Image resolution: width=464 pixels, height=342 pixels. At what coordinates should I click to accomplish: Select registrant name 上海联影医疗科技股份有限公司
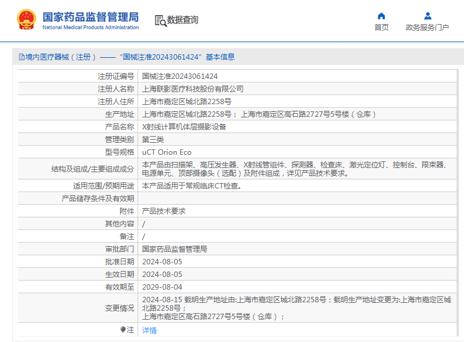click(x=192, y=89)
